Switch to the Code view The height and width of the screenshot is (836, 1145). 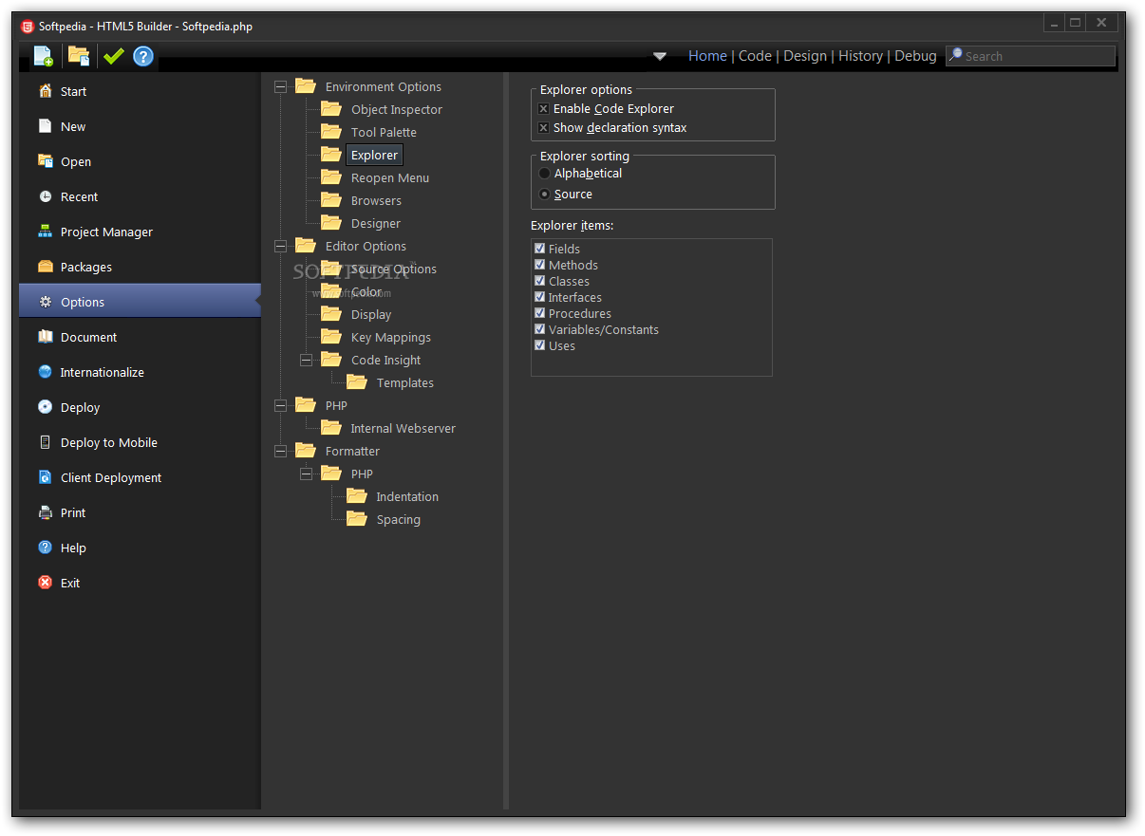(755, 56)
